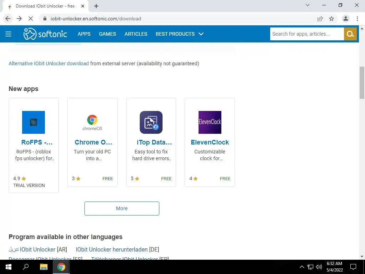
Task: Open the IObit Unlocker [AR] language link
Action: 38,249
